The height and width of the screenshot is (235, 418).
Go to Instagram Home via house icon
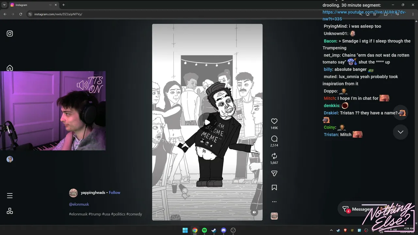10,68
